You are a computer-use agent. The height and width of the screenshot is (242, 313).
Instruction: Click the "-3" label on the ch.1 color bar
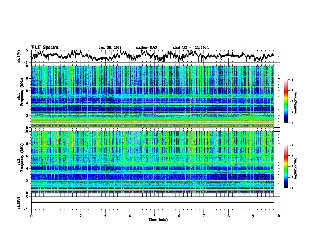292,79
